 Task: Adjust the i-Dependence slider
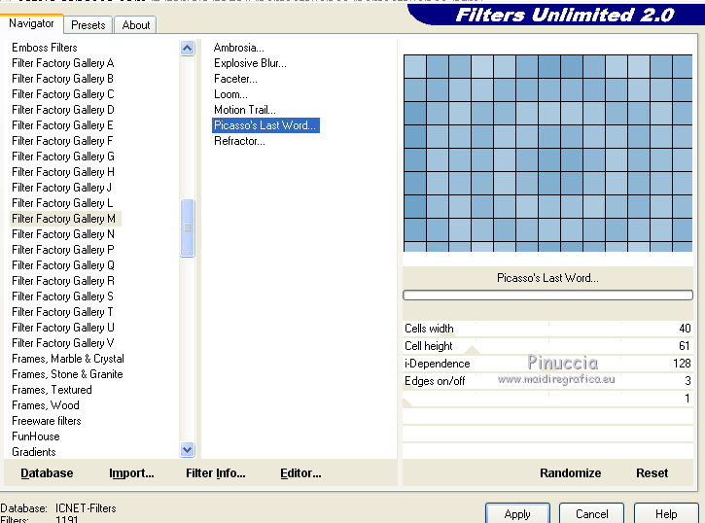[x=547, y=364]
